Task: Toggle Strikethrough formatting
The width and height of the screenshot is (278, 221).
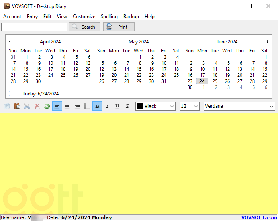Action: 127,106
